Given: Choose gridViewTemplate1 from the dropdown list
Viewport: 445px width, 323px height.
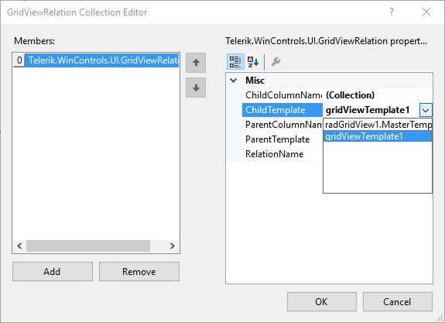Looking at the screenshot, I should click(378, 136).
